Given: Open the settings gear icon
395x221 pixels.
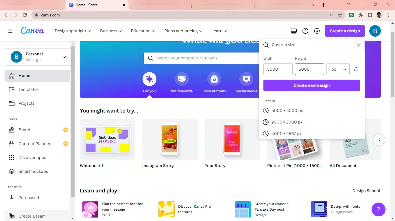Looking at the screenshot, I should tap(317, 31).
